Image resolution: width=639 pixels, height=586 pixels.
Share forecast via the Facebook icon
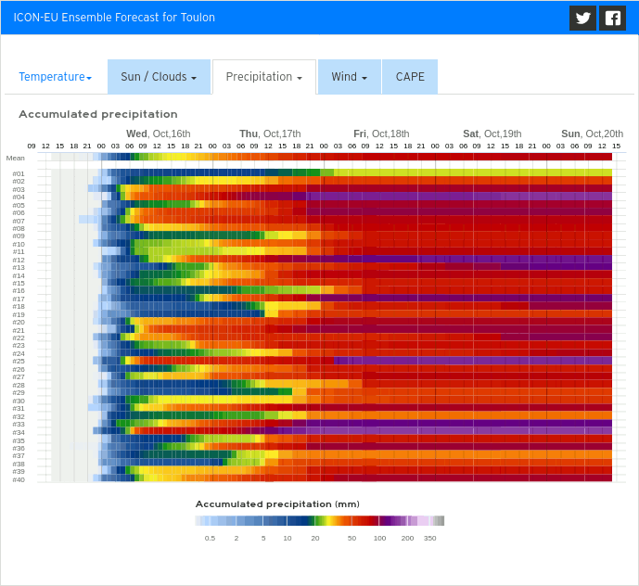[612, 18]
